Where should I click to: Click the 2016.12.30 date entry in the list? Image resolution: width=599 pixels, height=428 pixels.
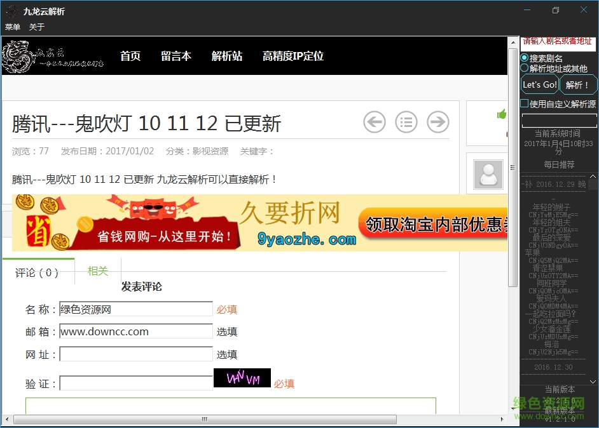pyautogui.click(x=553, y=367)
